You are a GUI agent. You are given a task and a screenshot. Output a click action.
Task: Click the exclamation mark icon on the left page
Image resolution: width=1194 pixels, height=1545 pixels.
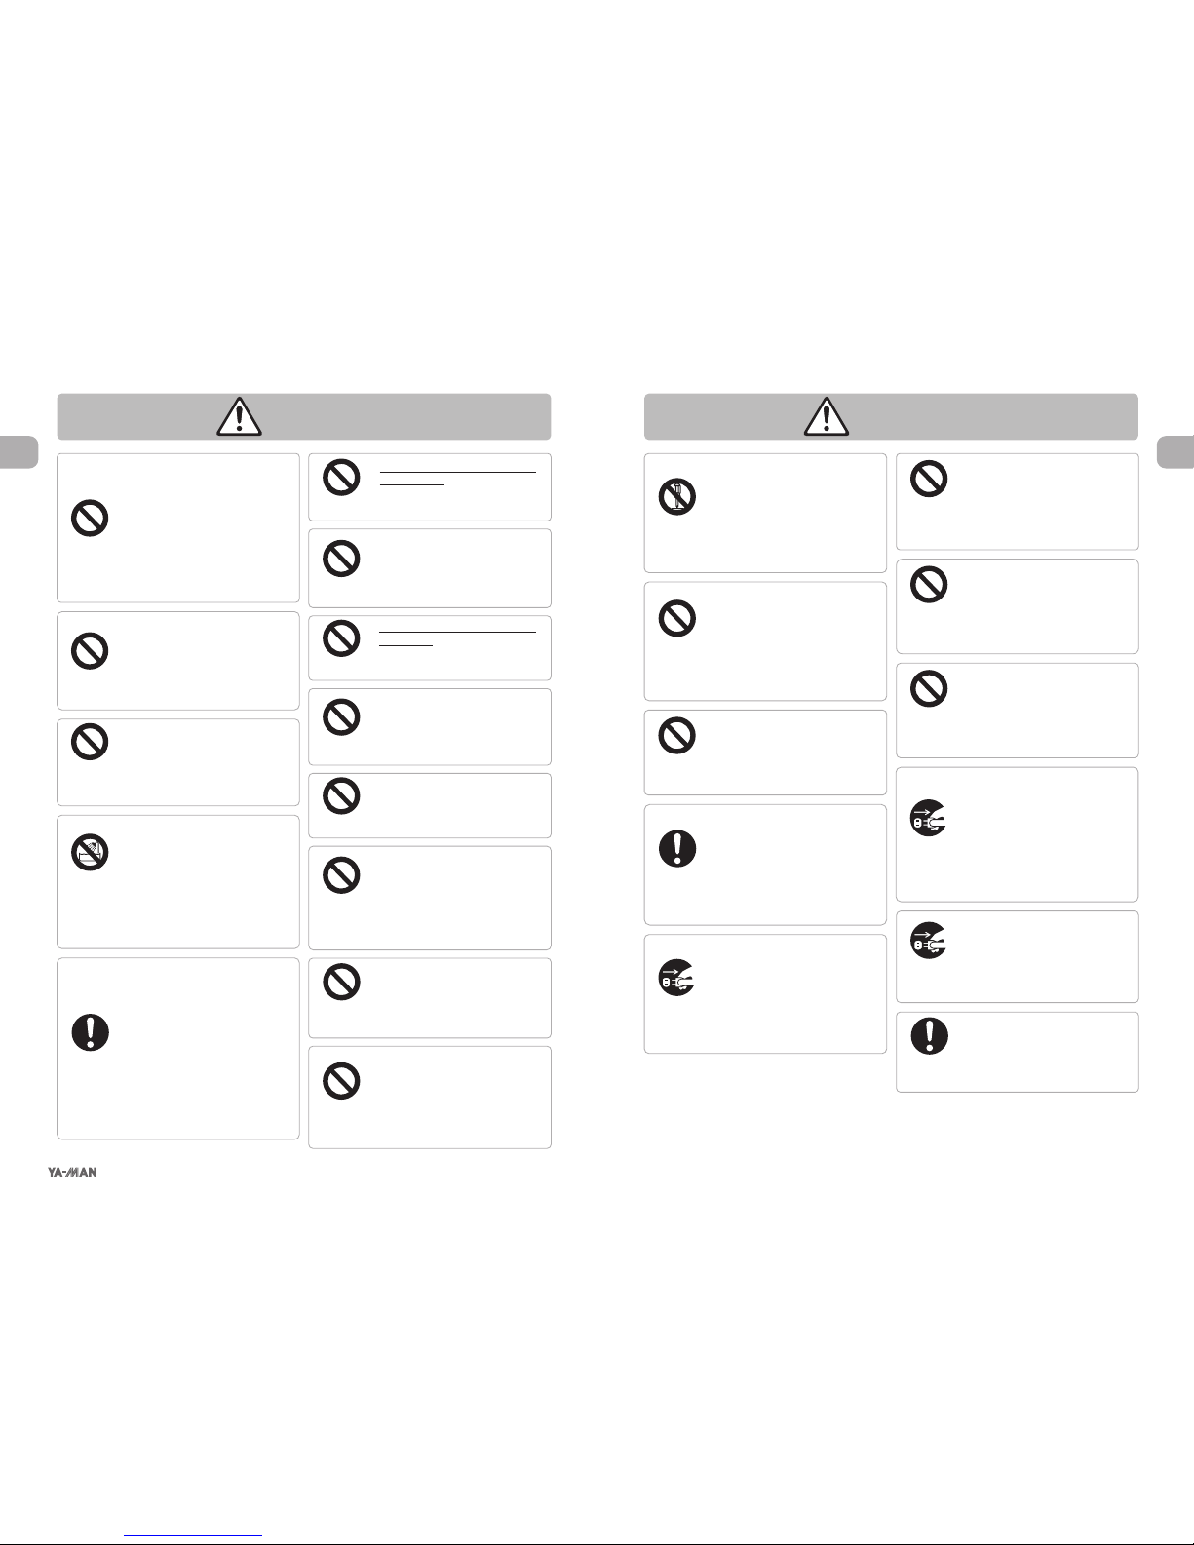(x=90, y=1032)
